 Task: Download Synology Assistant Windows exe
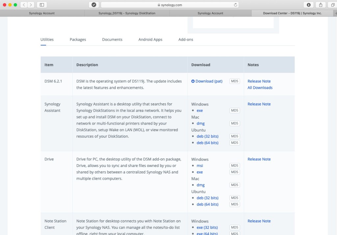tap(200, 110)
